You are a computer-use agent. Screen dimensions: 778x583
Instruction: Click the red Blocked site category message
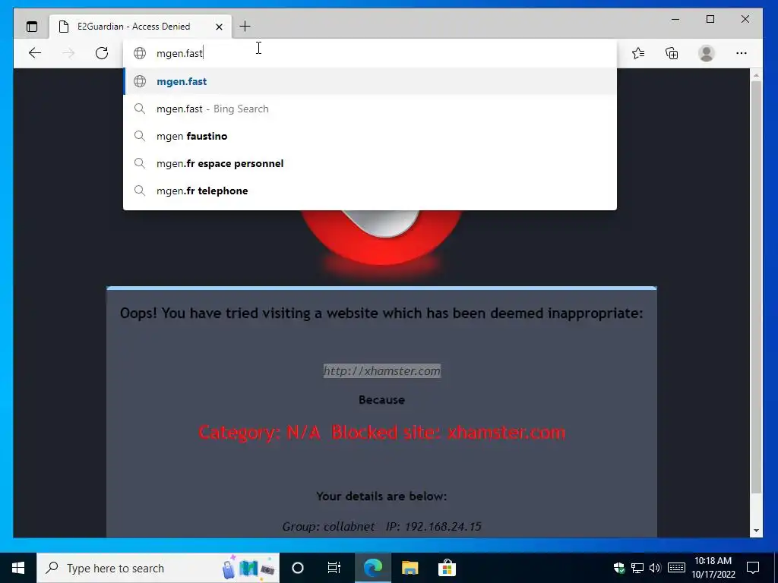(x=382, y=432)
